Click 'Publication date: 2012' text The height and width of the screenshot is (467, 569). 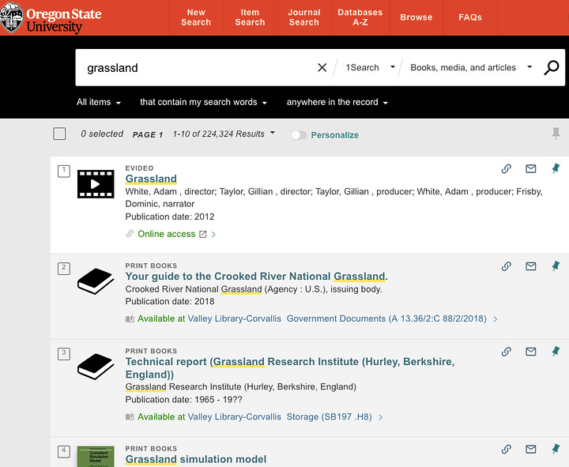pyautogui.click(x=170, y=217)
